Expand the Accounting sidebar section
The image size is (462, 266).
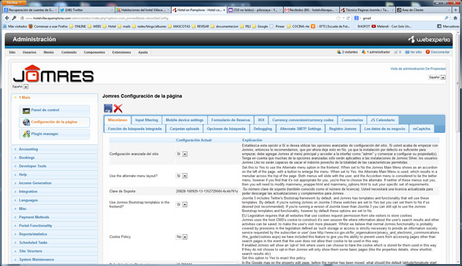[55, 149]
